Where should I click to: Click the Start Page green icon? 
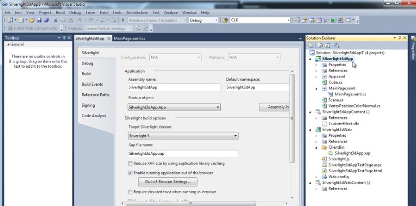click(x=334, y=20)
